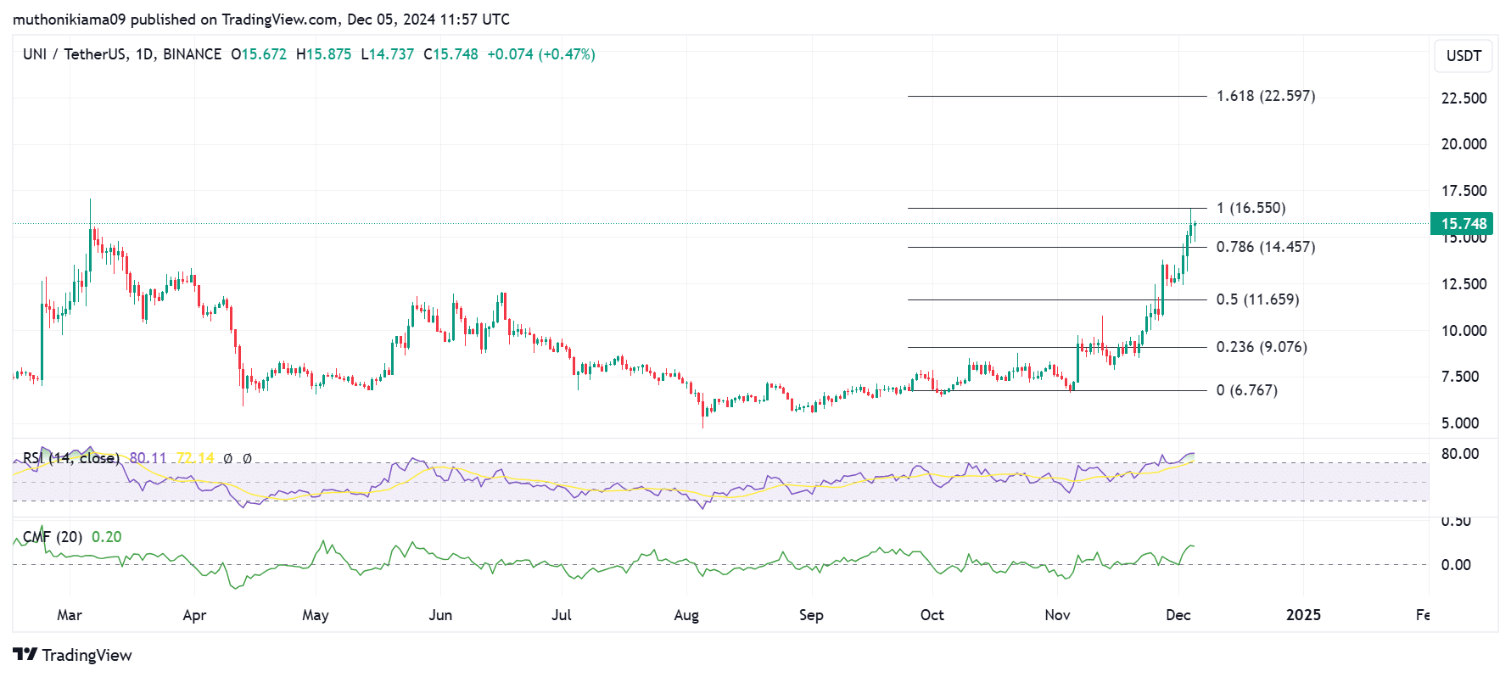Click the USDT currency button
The image size is (1511, 677).
1463,56
